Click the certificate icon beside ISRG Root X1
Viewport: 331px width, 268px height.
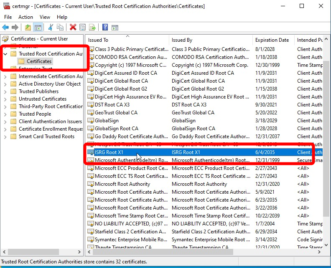91,152
